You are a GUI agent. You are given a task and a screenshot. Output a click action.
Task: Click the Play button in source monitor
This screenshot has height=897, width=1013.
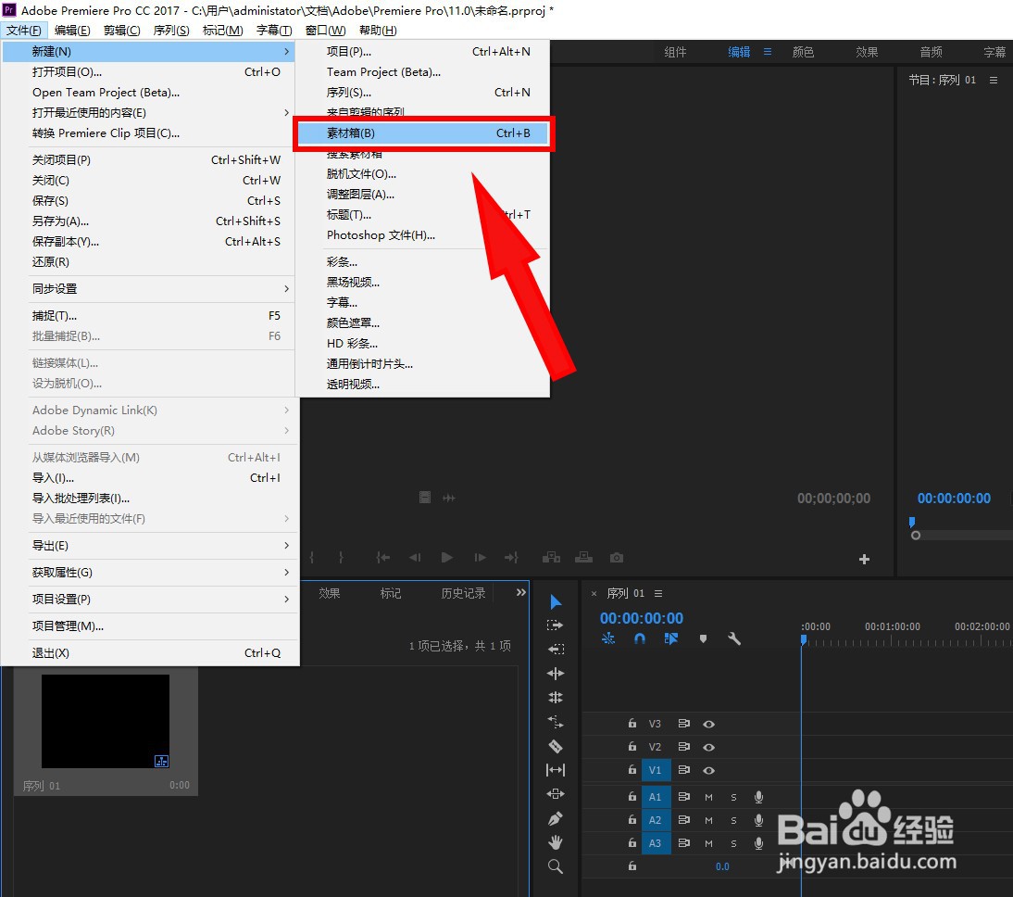446,558
